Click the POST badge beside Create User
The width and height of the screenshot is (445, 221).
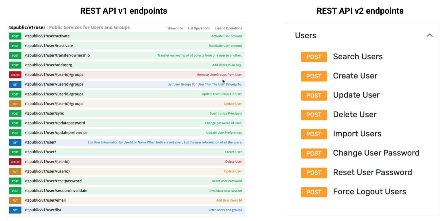(x=314, y=76)
